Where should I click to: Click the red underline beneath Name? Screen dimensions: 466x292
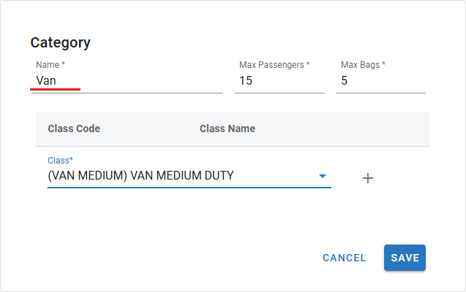[55, 90]
